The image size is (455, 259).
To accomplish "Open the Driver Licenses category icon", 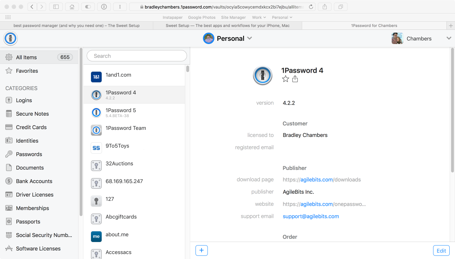I will click(x=9, y=195).
